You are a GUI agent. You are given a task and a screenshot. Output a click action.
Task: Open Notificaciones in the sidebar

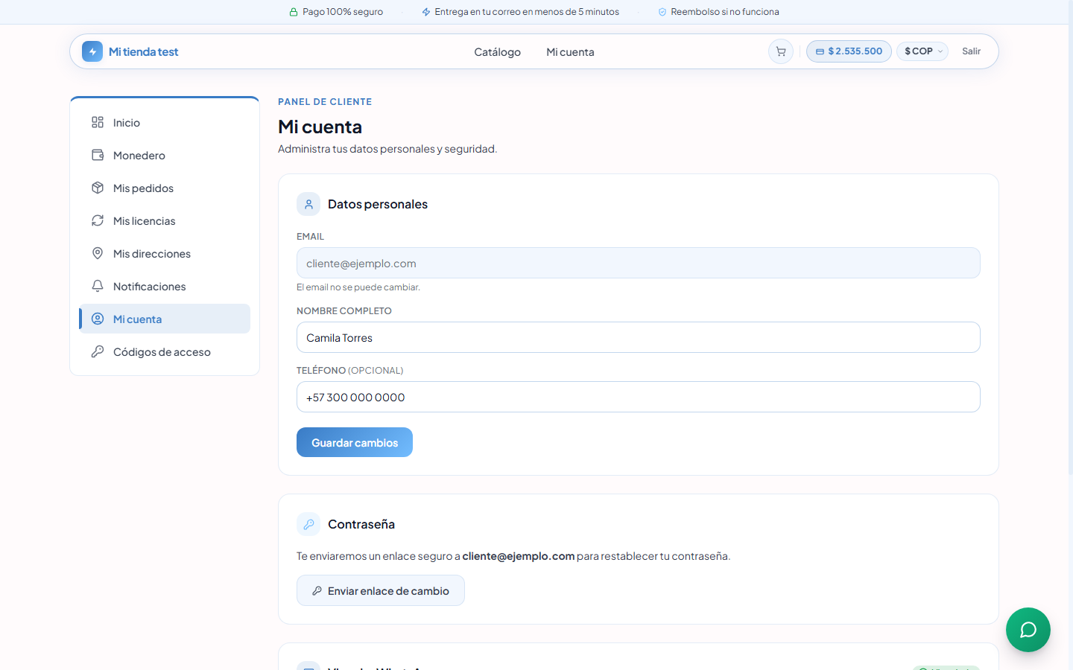165,286
